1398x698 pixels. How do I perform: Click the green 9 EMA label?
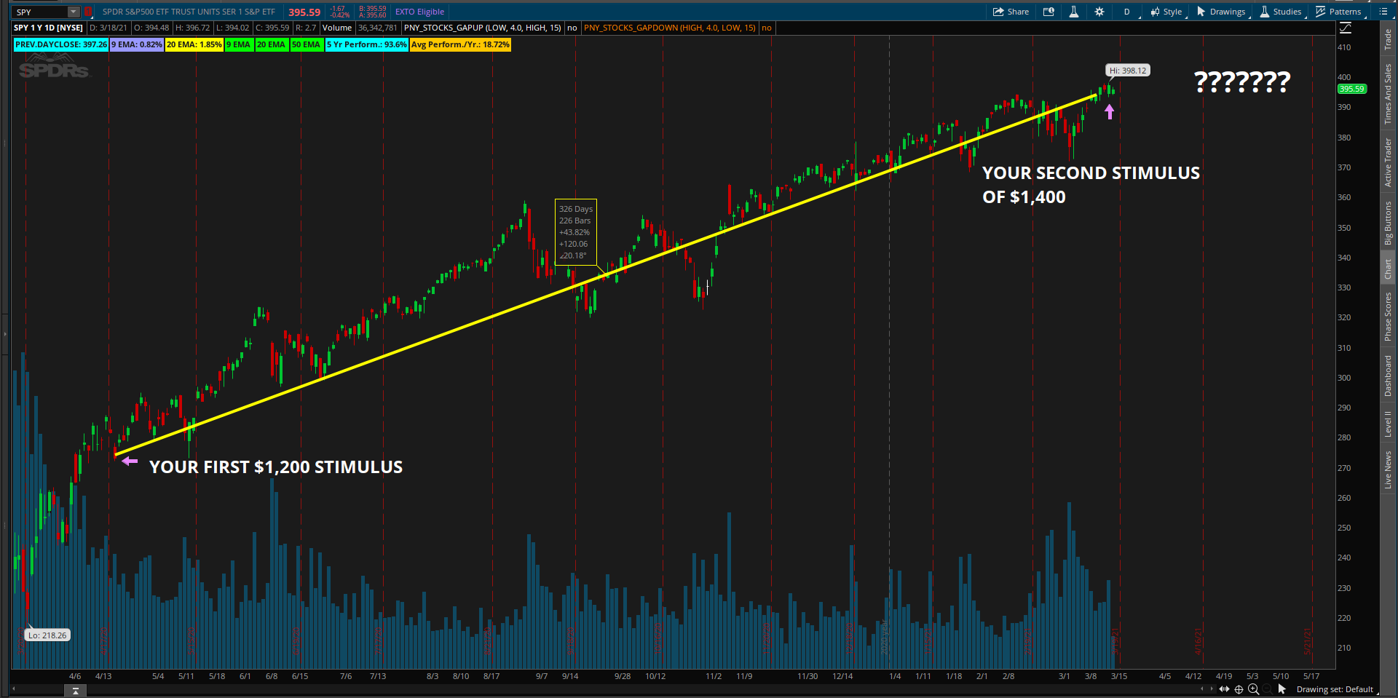[x=239, y=44]
